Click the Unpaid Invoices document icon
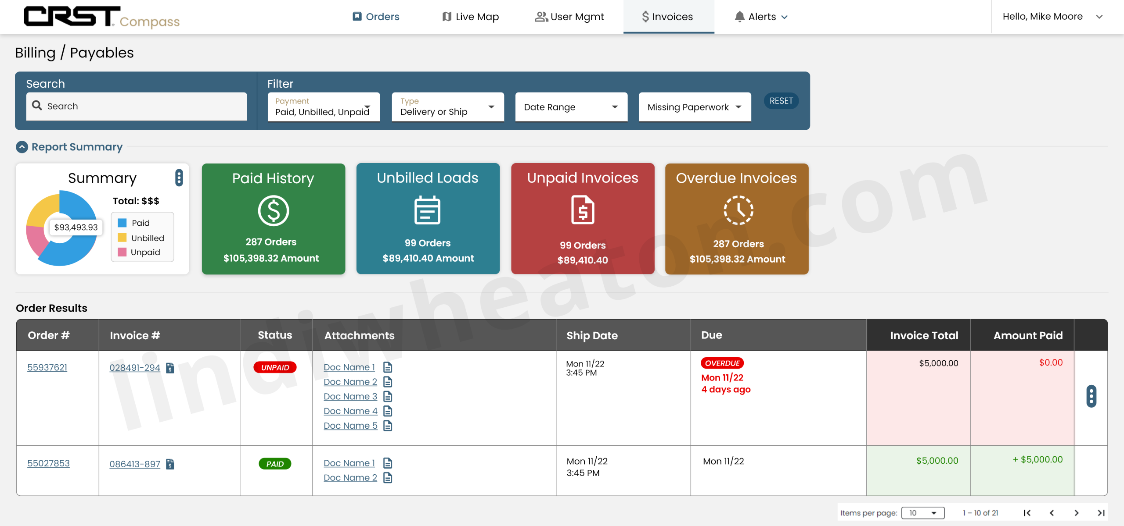 pos(583,210)
